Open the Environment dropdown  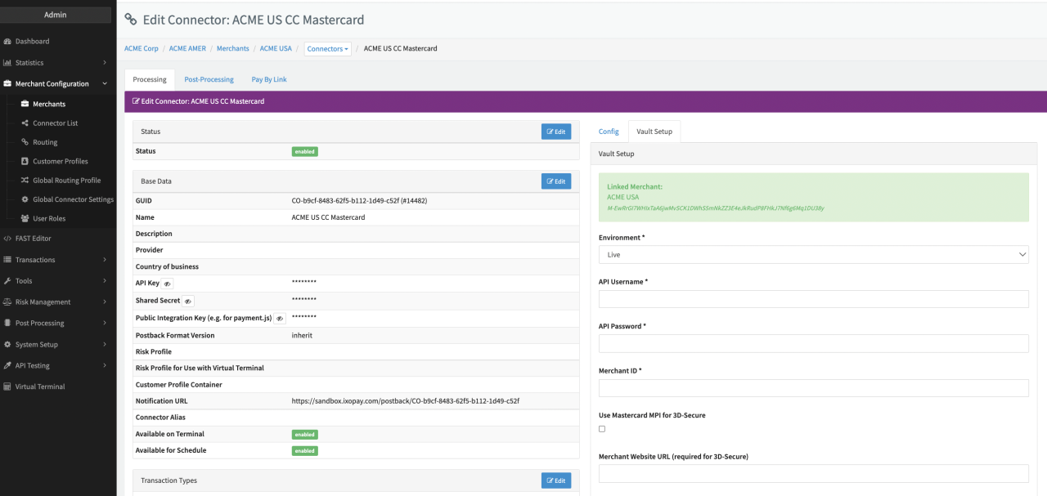tap(813, 255)
